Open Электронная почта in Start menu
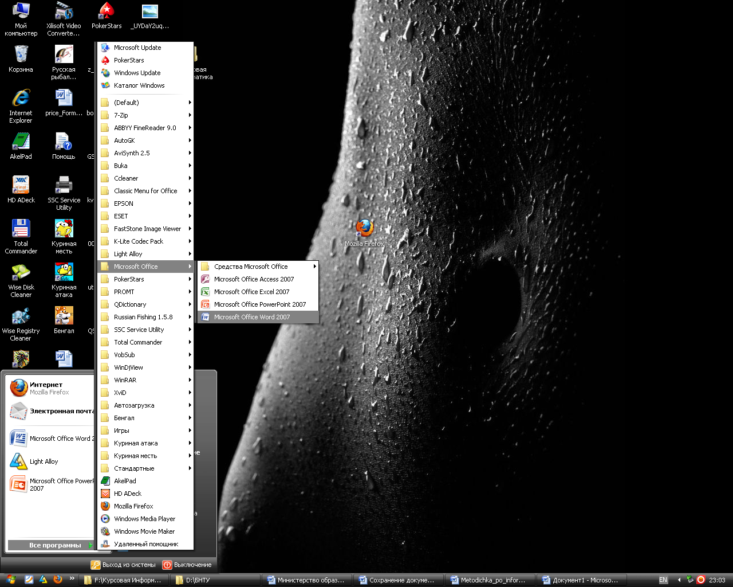The width and height of the screenshot is (733, 587). [51, 411]
